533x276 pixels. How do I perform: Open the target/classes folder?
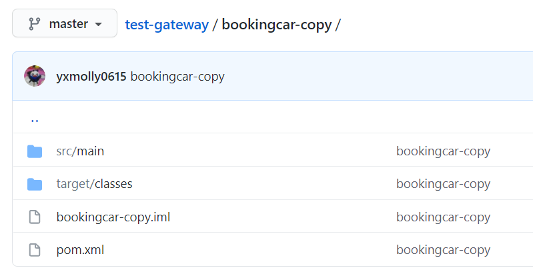click(x=94, y=184)
